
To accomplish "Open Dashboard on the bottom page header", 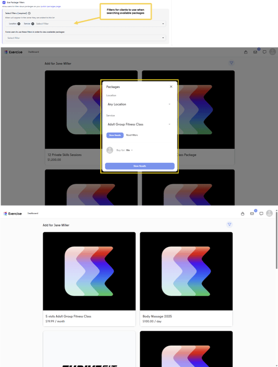I will click(x=33, y=213).
